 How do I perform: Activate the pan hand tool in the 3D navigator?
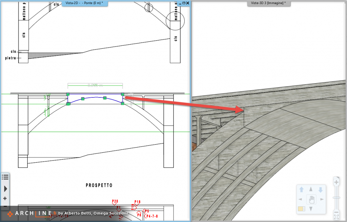click(311, 199)
